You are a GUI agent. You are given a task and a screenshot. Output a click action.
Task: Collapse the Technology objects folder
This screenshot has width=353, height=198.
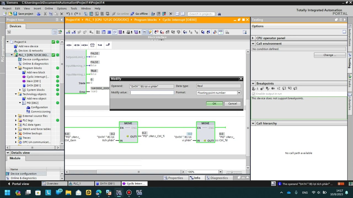click(16, 94)
